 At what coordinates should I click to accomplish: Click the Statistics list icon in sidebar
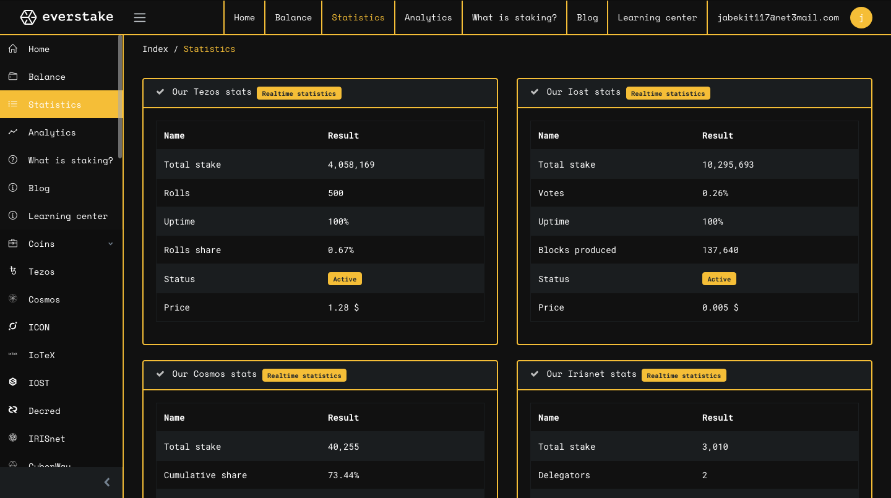click(13, 104)
